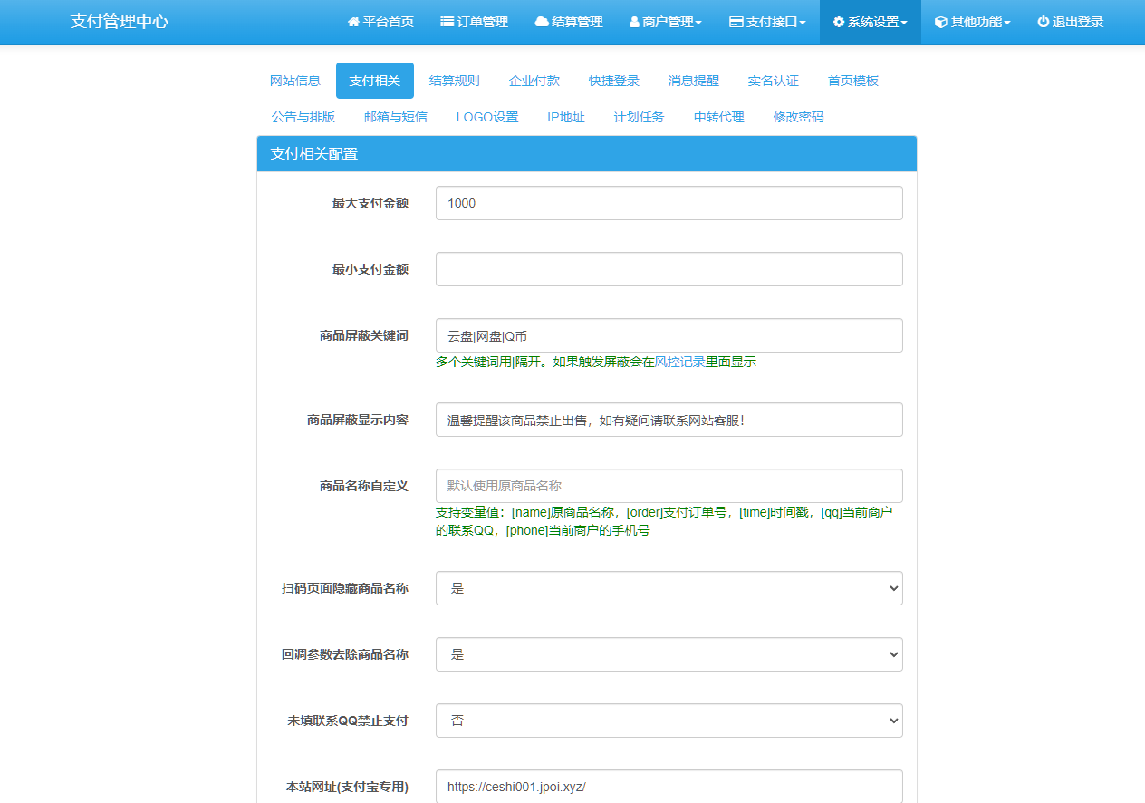
Task: Focus the 商品名称自定义 field
Action: [669, 486]
